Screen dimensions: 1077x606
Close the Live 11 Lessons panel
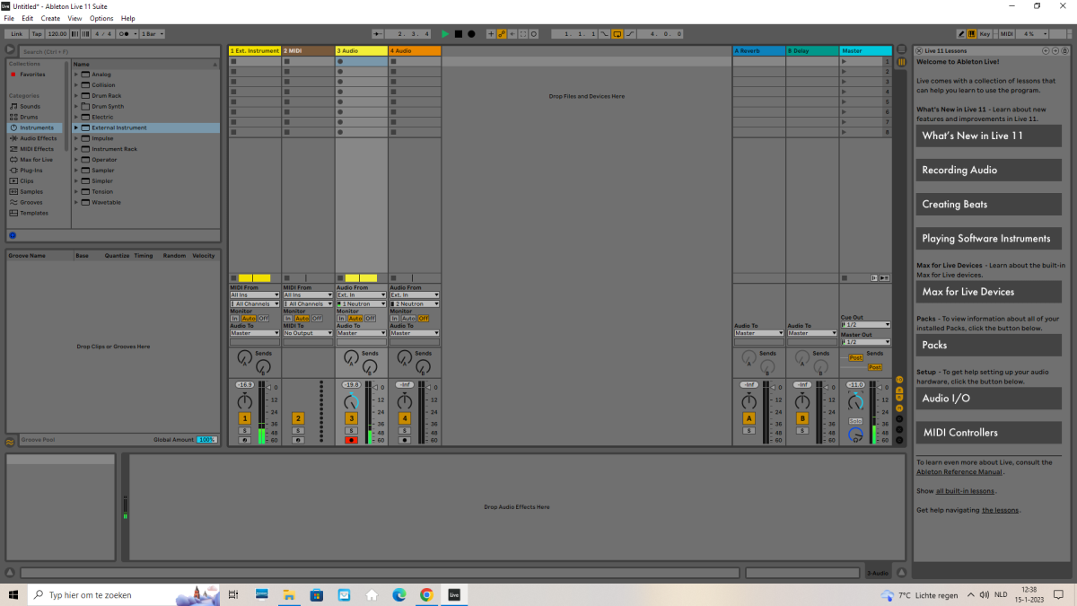(919, 51)
